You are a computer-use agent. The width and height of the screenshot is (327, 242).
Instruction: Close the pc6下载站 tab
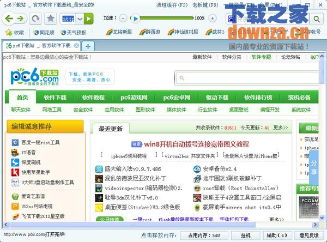[x=76, y=46]
